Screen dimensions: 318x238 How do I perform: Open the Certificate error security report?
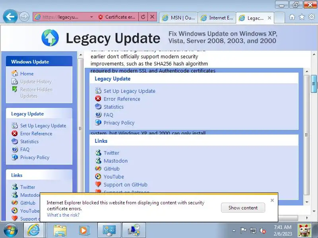[116, 17]
